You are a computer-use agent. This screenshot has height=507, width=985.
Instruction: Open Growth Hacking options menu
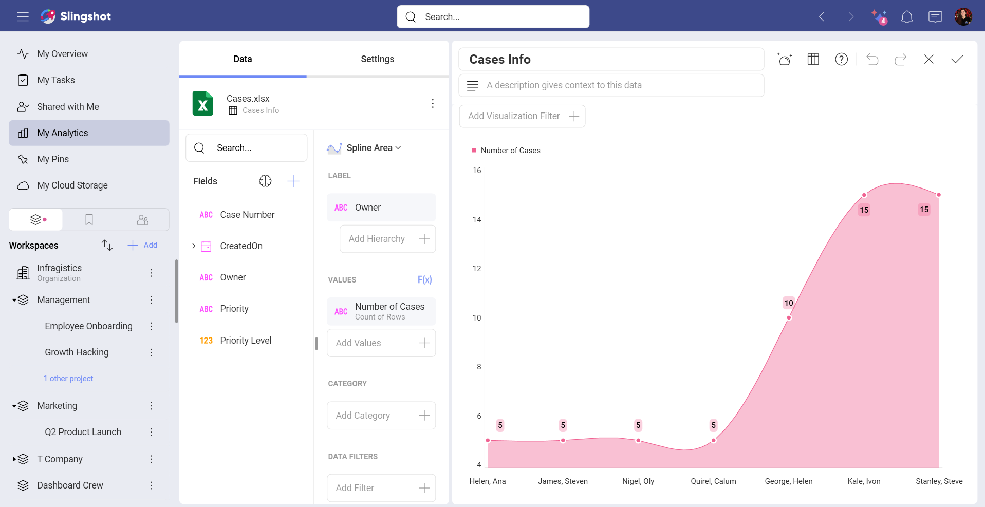click(151, 352)
